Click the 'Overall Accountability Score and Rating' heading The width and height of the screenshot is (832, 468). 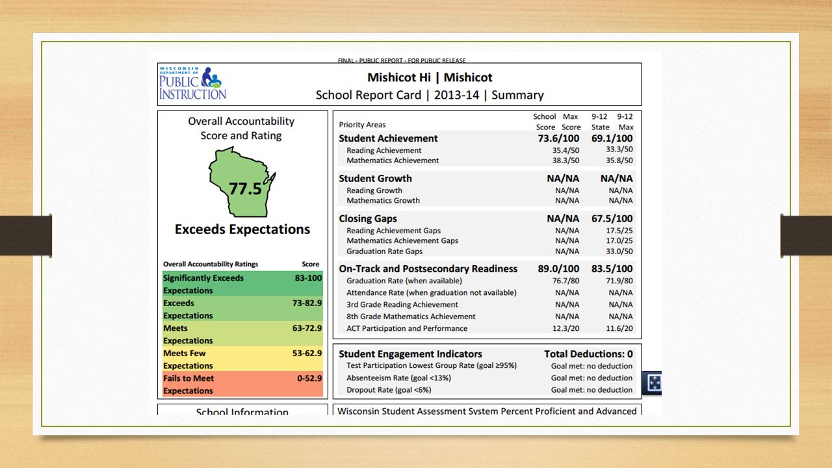click(241, 128)
